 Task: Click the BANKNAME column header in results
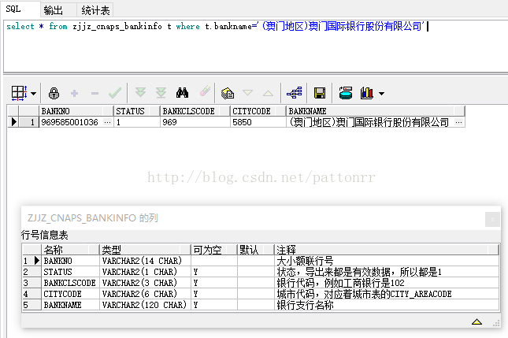(x=375, y=111)
